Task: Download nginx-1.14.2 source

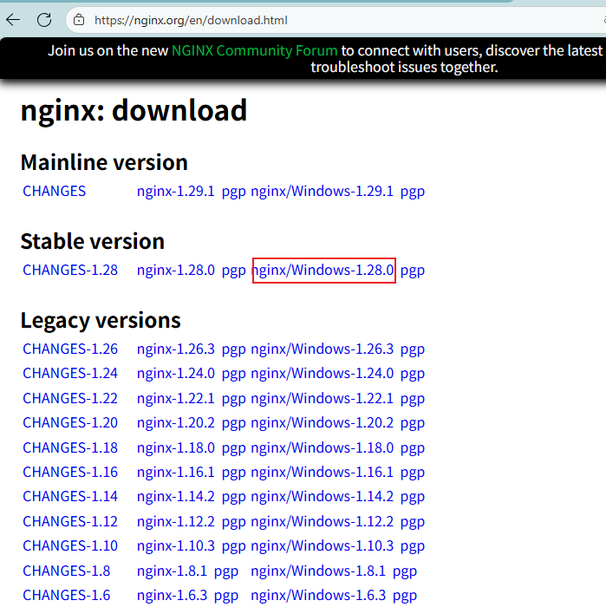Action: click(176, 496)
